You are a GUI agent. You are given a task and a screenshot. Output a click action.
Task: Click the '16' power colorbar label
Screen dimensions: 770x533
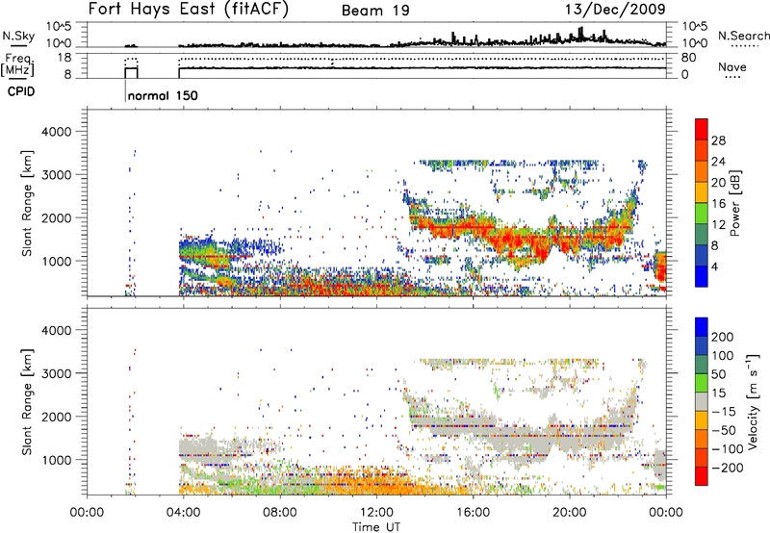[718, 204]
